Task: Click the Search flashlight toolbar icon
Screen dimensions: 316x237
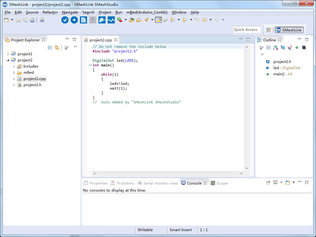Action: [x=147, y=20]
